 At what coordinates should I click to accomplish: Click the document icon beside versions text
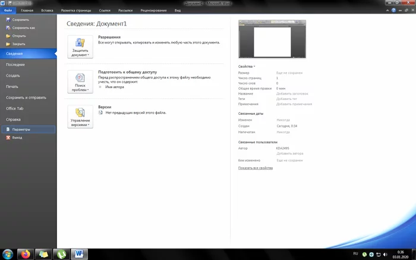(x=100, y=112)
